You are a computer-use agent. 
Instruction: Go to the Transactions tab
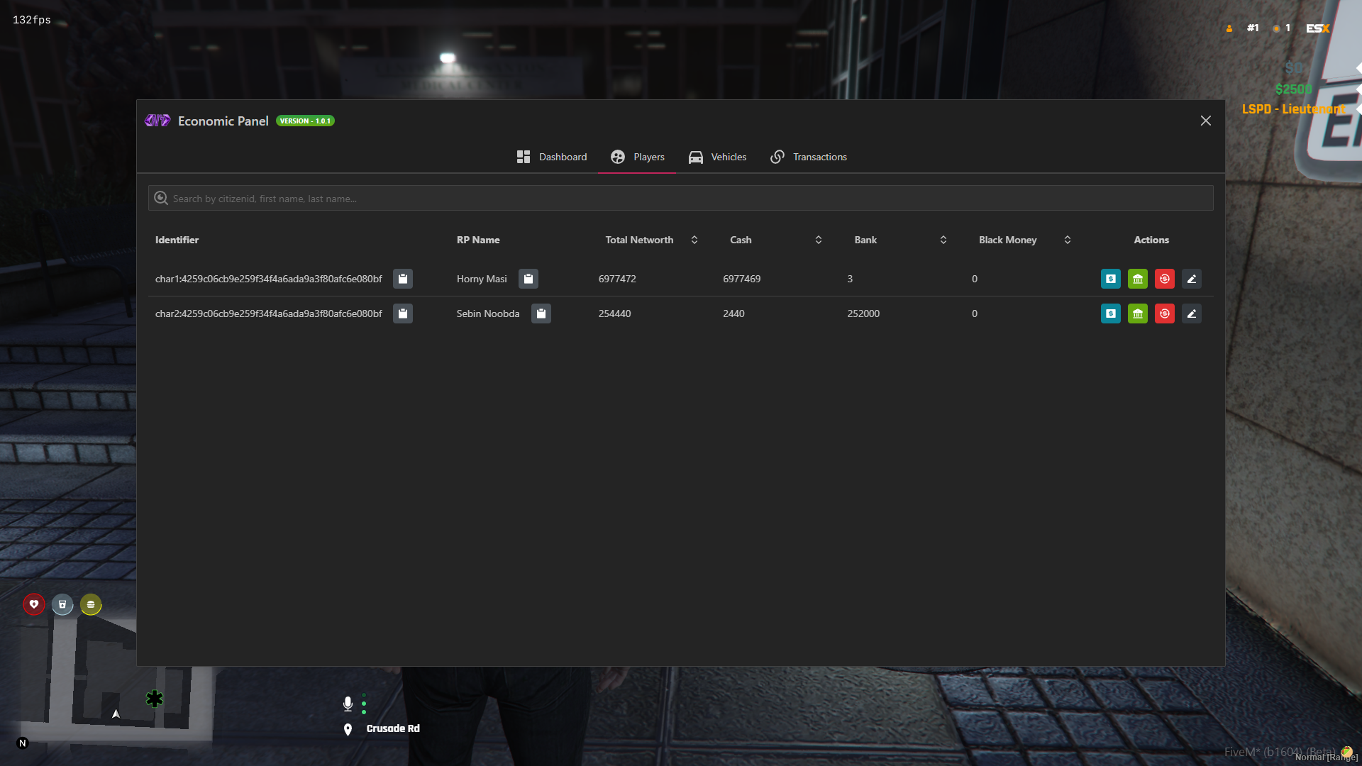pyautogui.click(x=808, y=157)
